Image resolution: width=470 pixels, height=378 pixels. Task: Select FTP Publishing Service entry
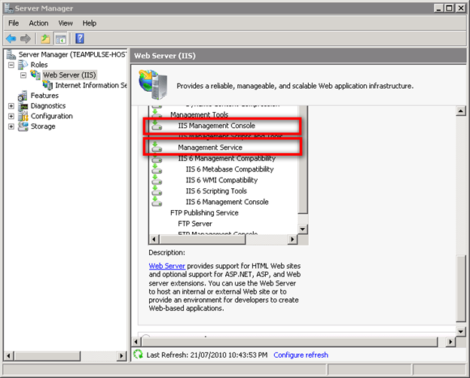click(x=204, y=212)
